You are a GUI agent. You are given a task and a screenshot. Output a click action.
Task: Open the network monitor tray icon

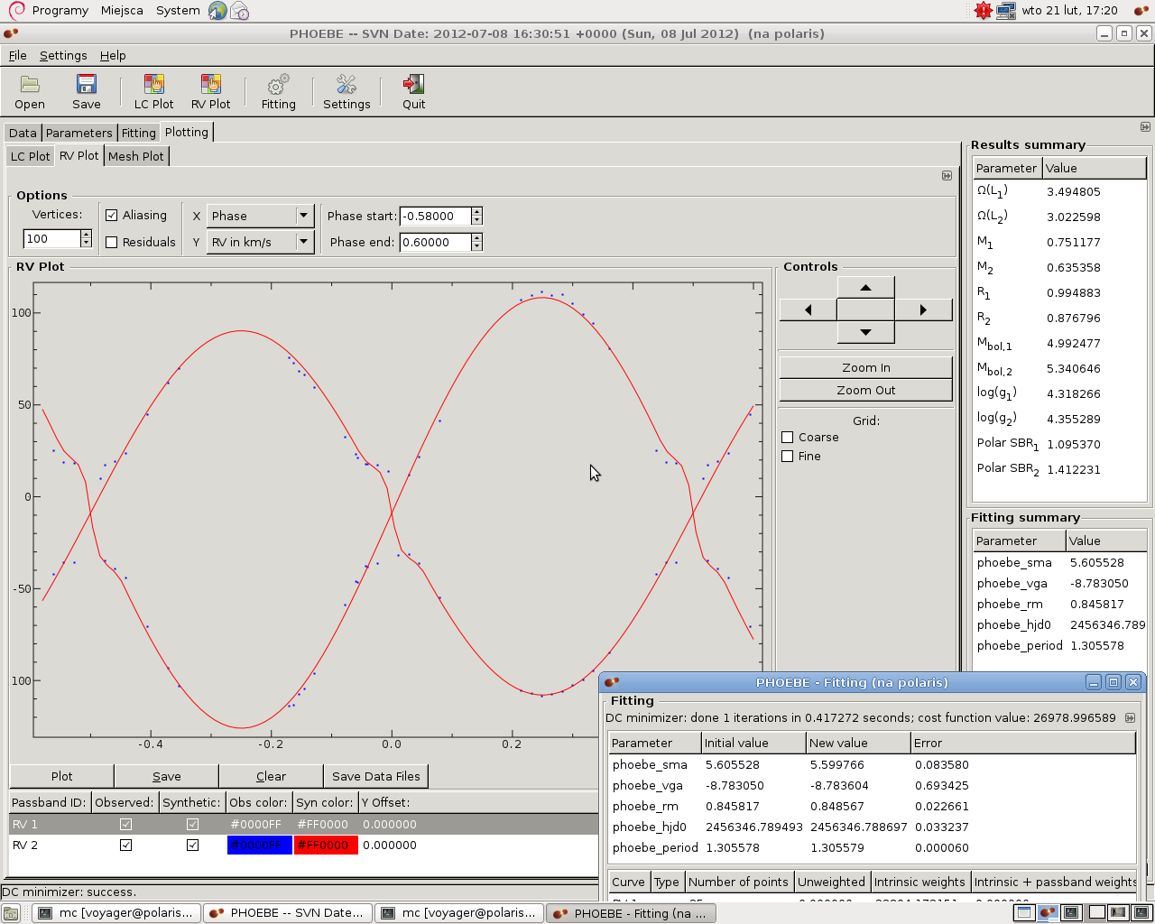(1006, 11)
